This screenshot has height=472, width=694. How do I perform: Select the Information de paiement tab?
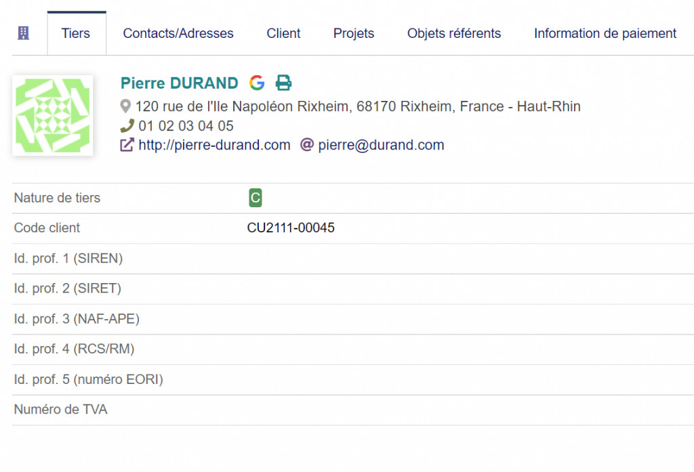tap(605, 33)
